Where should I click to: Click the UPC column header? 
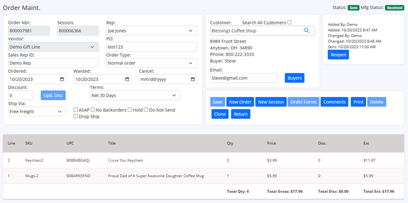click(70, 143)
